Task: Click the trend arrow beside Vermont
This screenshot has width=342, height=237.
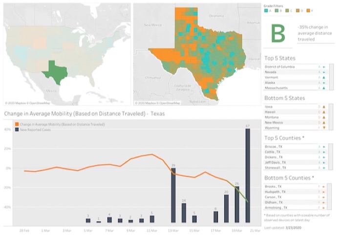Action: 323,77
